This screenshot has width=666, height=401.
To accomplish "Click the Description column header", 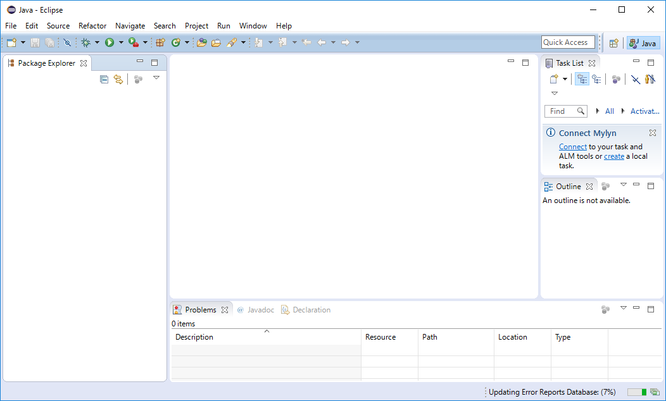I will coord(267,337).
